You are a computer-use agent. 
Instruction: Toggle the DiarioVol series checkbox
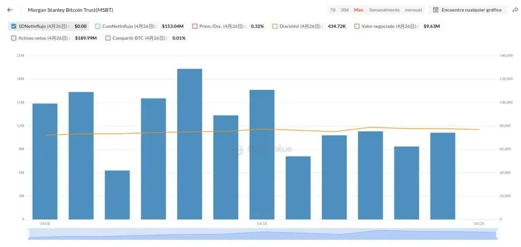click(275, 26)
